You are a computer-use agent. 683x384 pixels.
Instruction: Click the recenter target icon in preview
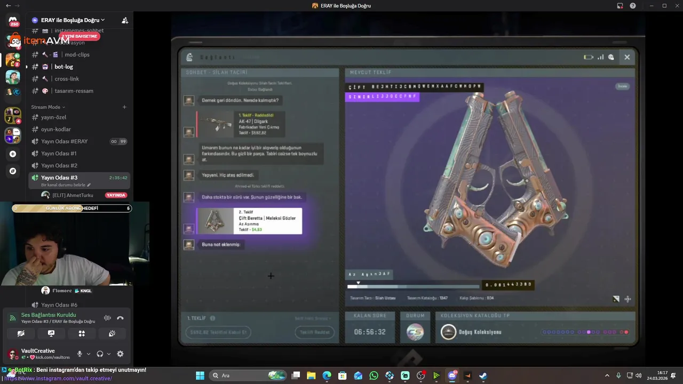pos(628,299)
